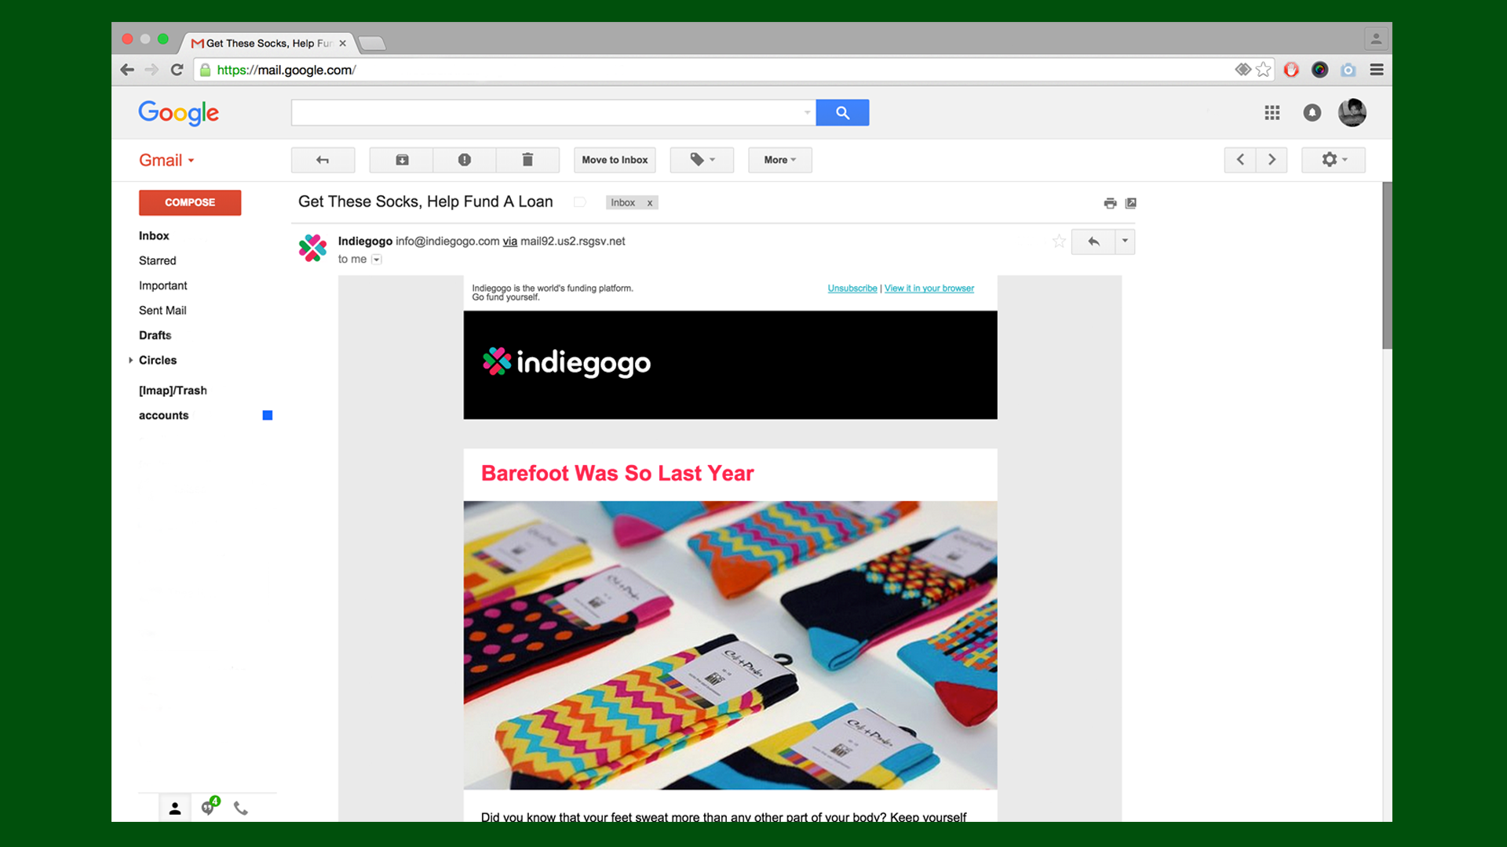Go back to the inbox with the arrow button
This screenshot has width=1507, height=847.
tap(323, 160)
